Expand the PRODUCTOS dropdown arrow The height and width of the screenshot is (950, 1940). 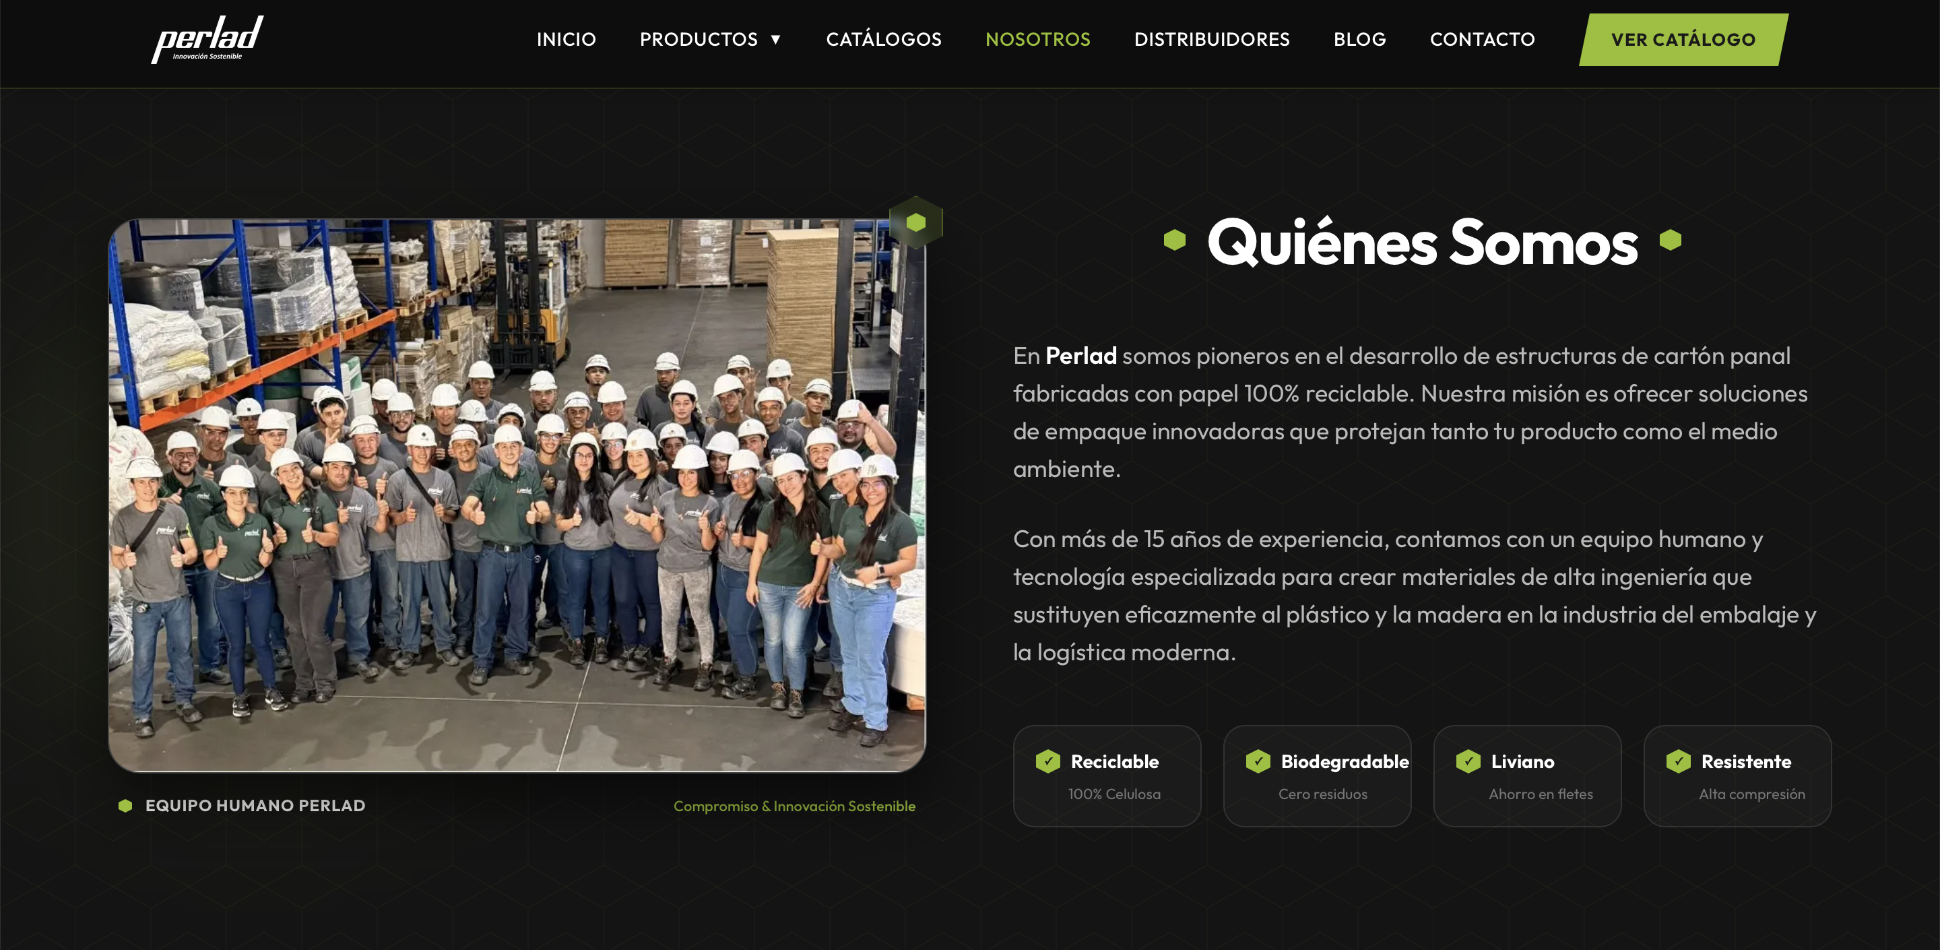point(775,40)
